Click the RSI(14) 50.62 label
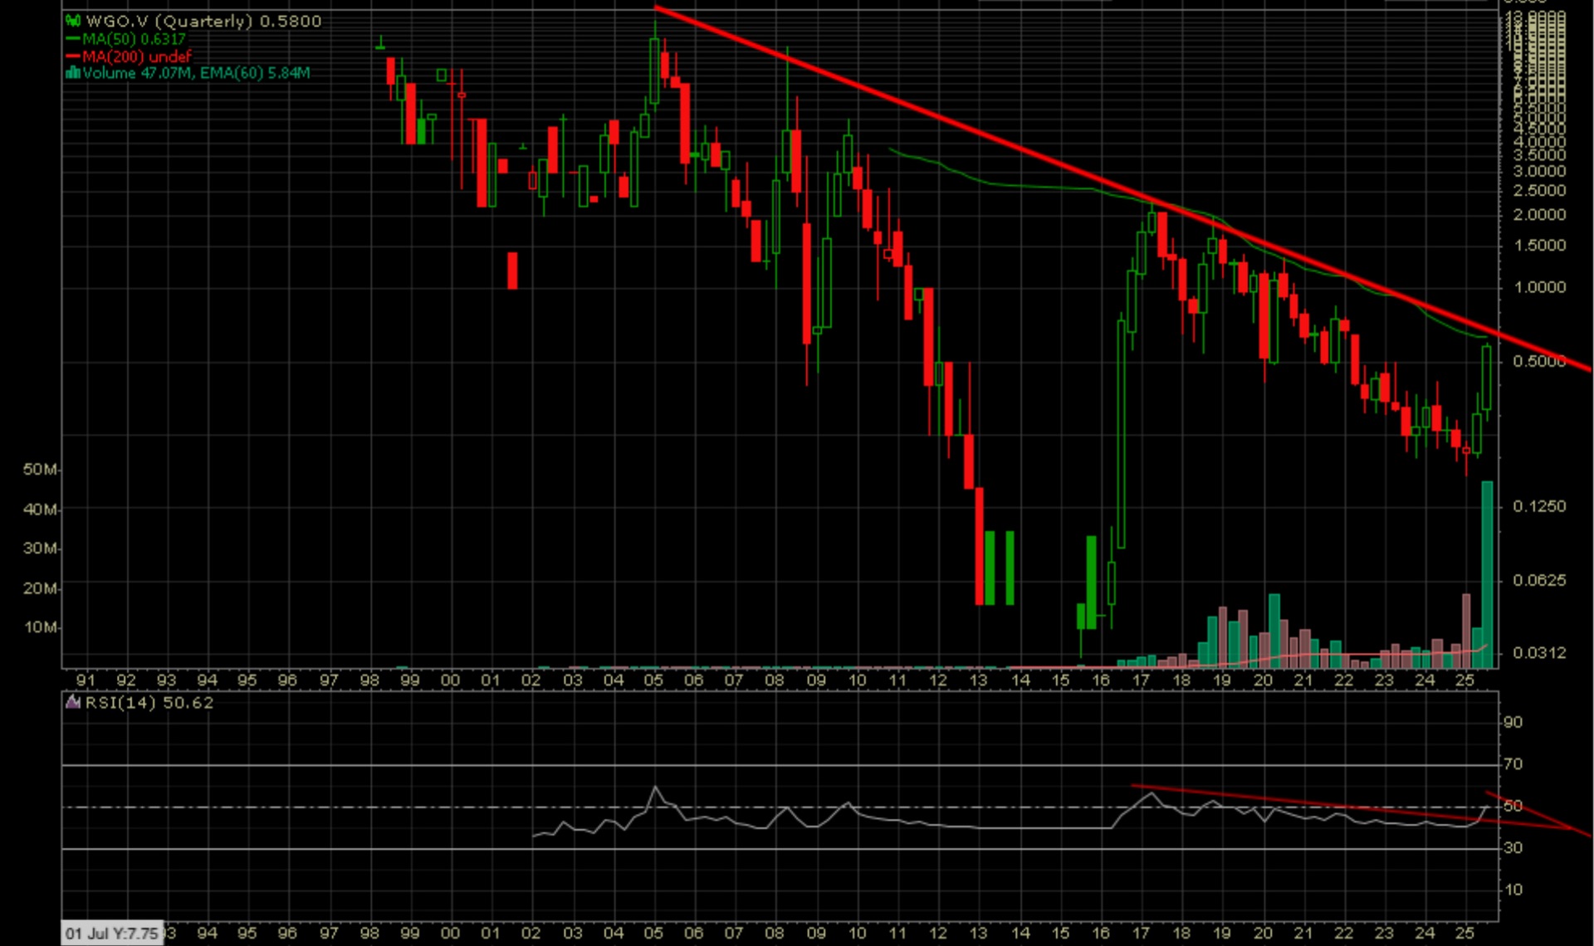The width and height of the screenshot is (1594, 946). [149, 703]
